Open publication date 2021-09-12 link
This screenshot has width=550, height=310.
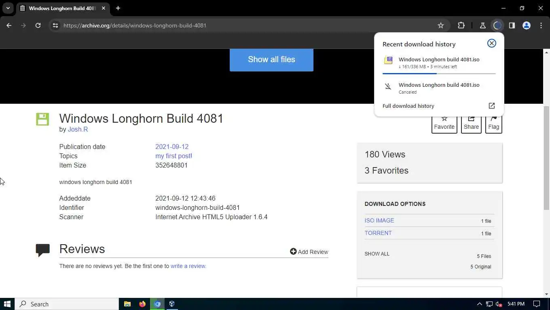(172, 147)
